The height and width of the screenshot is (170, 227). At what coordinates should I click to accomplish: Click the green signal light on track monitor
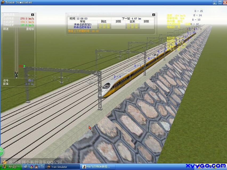[x=24, y=66]
